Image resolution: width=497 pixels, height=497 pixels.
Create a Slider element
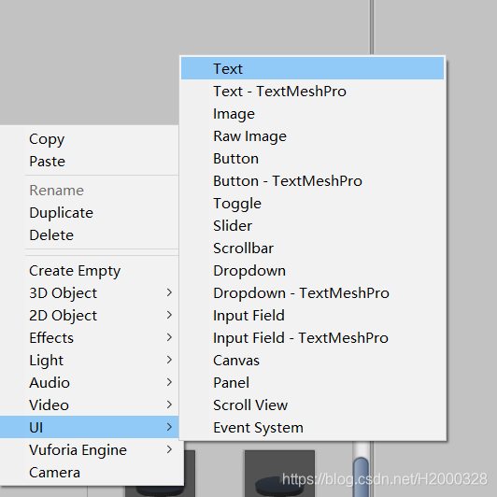coord(312,226)
